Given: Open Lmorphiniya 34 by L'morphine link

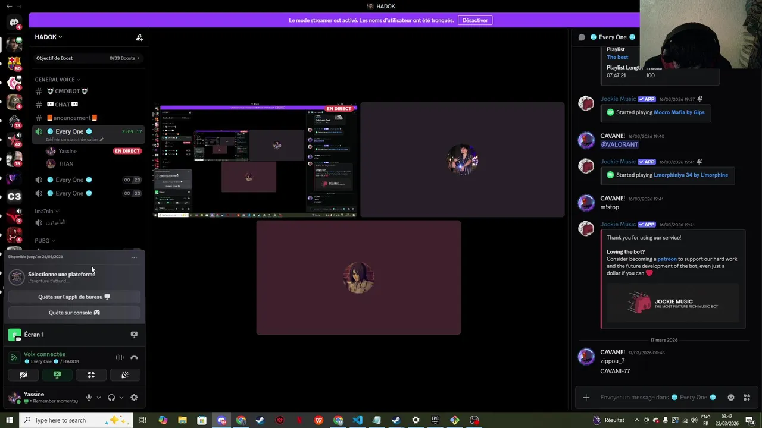Looking at the screenshot, I should [691, 175].
